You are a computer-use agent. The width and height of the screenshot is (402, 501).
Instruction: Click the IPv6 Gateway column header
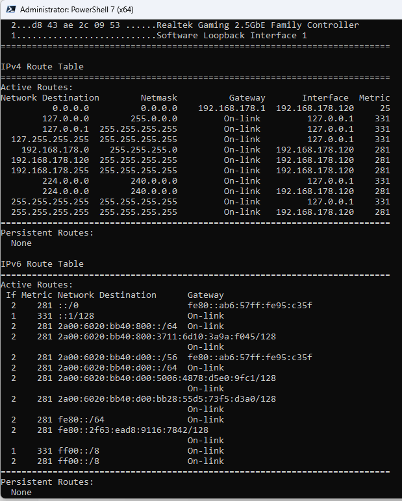206,295
